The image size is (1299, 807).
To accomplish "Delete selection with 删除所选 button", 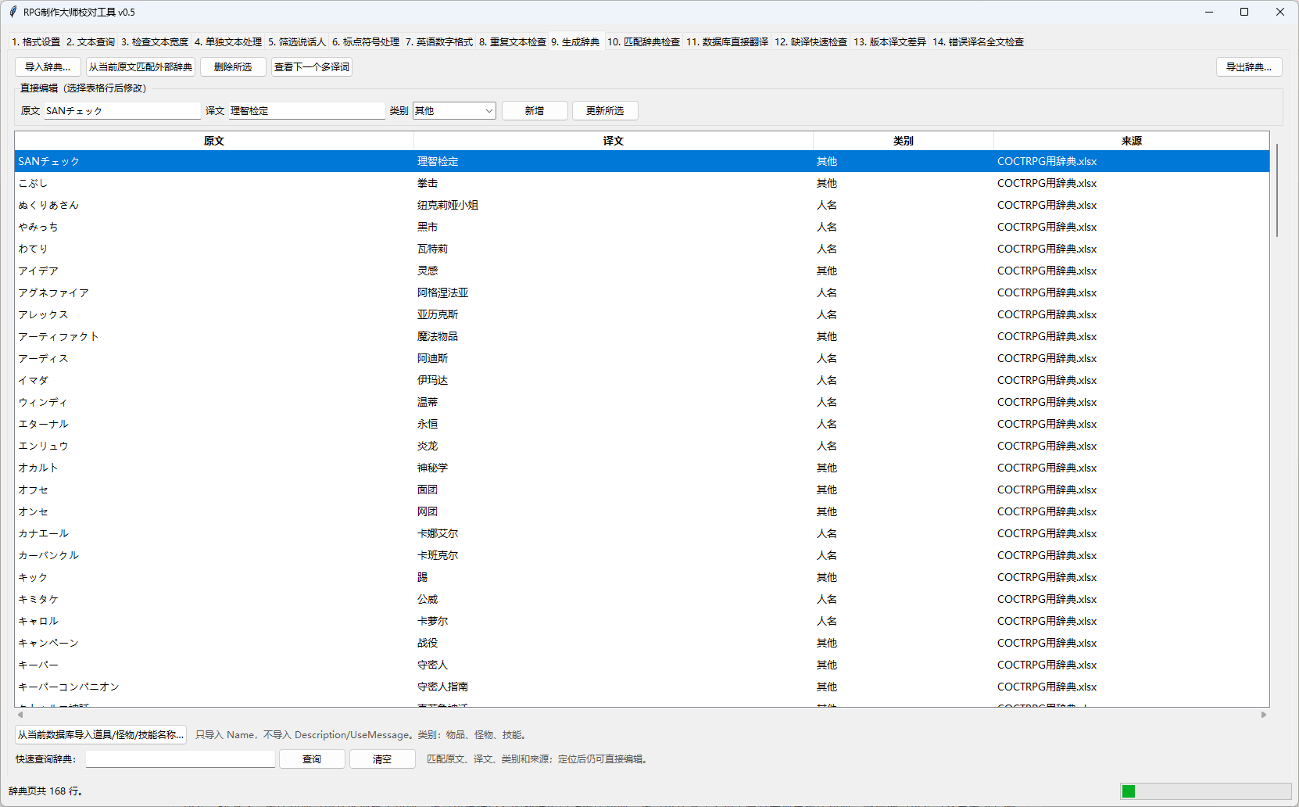I will [233, 67].
